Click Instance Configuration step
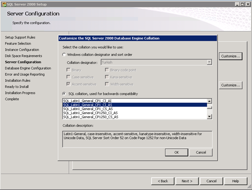The height and width of the screenshot is (190, 252). [x=22, y=50]
